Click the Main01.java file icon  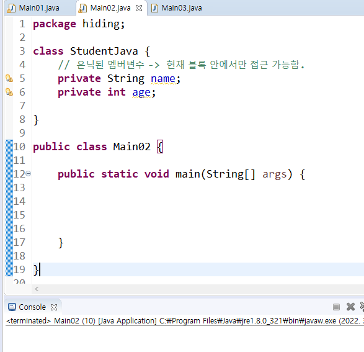[x=11, y=8]
